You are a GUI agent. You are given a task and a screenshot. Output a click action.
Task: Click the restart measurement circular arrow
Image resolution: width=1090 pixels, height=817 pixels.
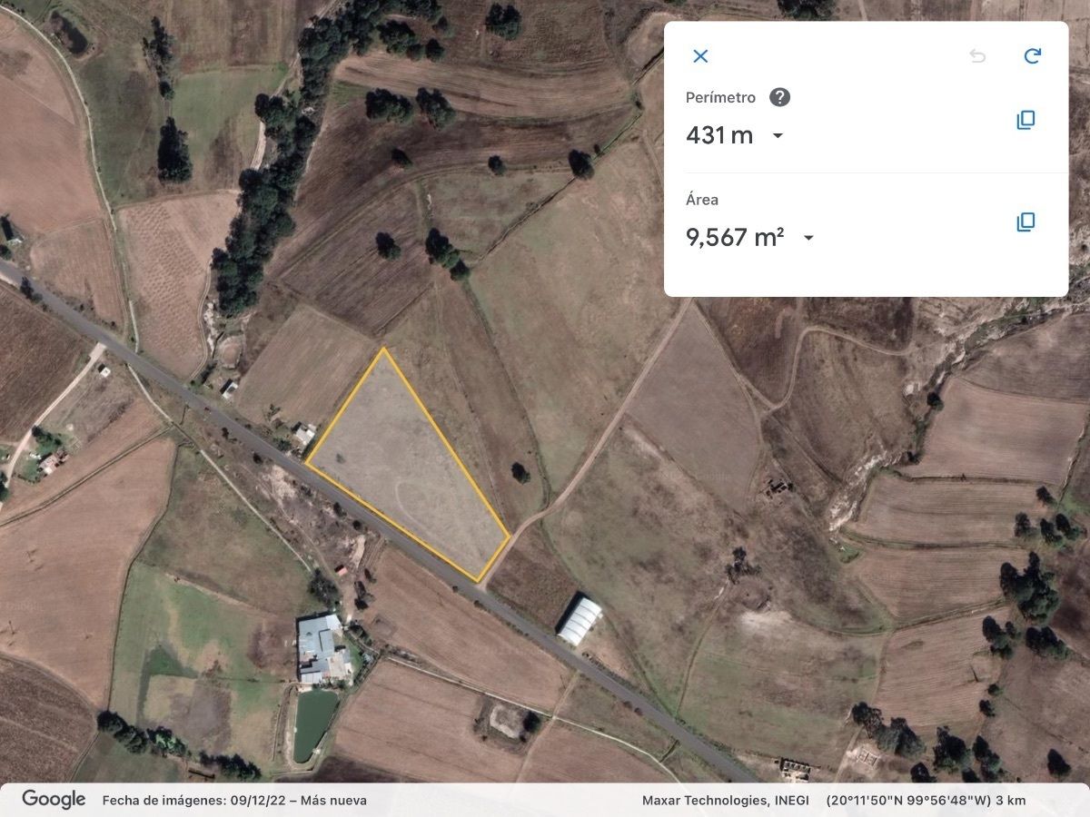pos(1032,56)
